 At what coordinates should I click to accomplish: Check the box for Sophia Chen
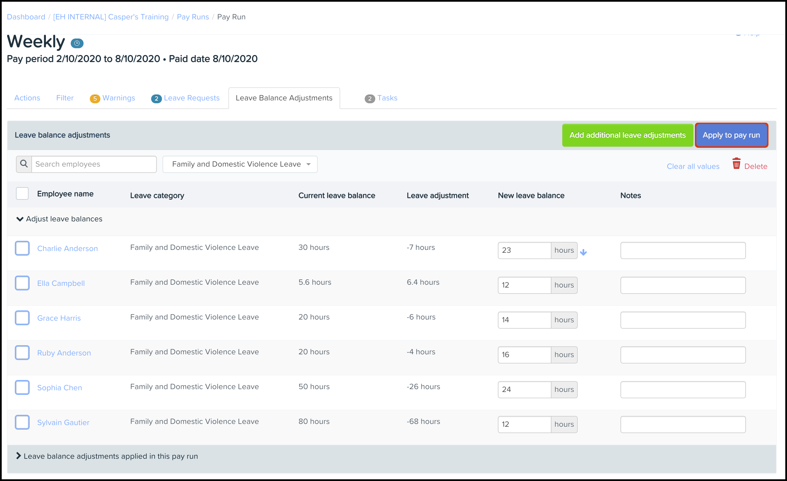click(x=22, y=387)
